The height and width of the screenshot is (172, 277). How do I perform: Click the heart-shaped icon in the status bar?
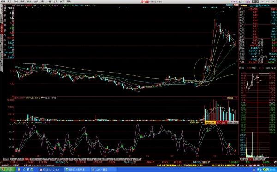pyautogui.click(x=254, y=166)
